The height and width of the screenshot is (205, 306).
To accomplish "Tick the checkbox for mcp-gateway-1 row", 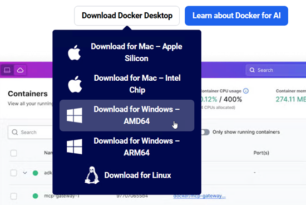I will pyautogui.click(x=14, y=196).
